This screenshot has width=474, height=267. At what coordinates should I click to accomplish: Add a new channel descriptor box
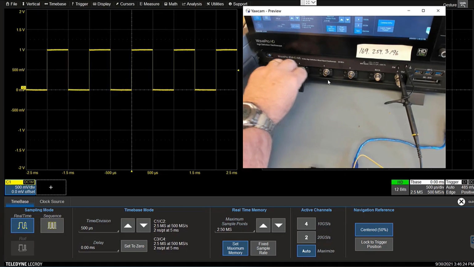tap(51, 187)
